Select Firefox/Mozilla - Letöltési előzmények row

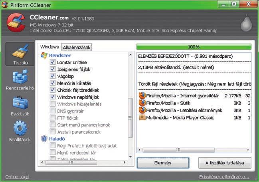(x=195, y=110)
